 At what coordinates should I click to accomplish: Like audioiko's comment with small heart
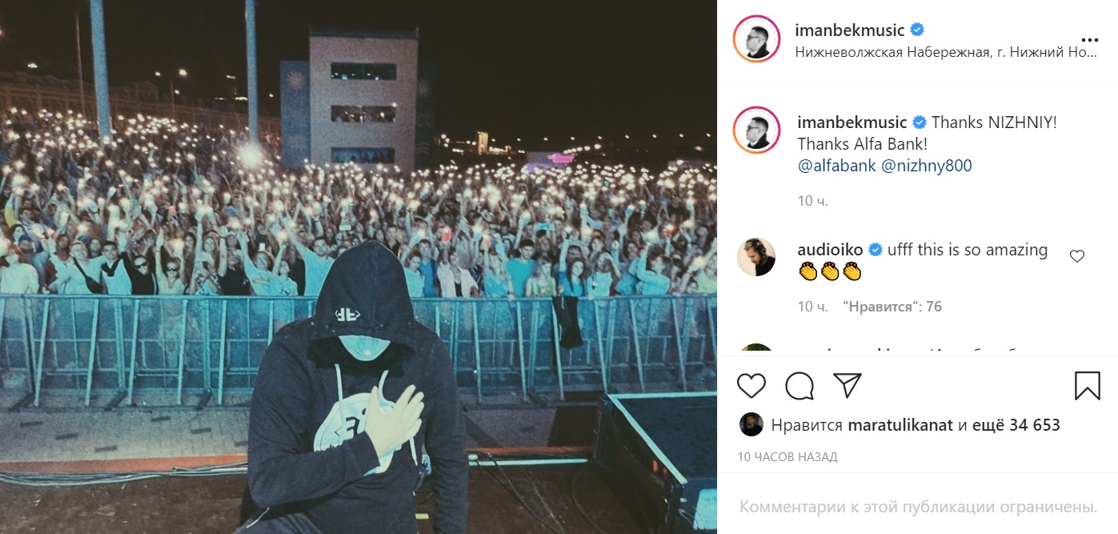pyautogui.click(x=1077, y=256)
